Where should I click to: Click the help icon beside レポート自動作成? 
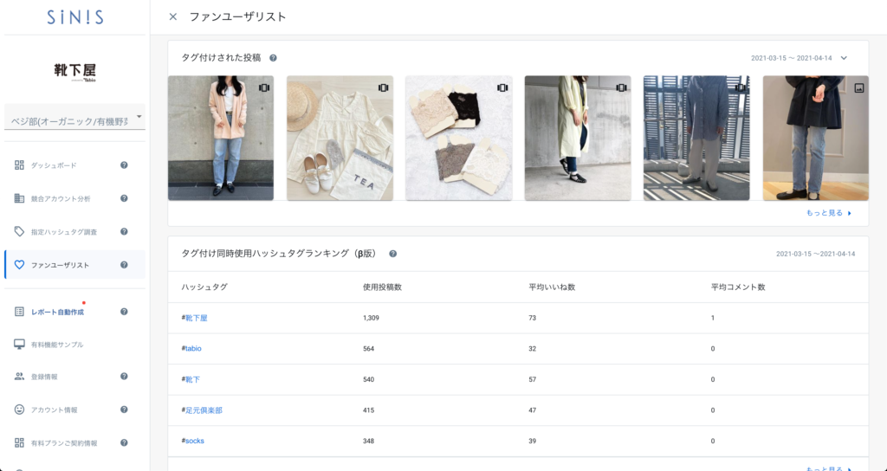[x=124, y=312]
